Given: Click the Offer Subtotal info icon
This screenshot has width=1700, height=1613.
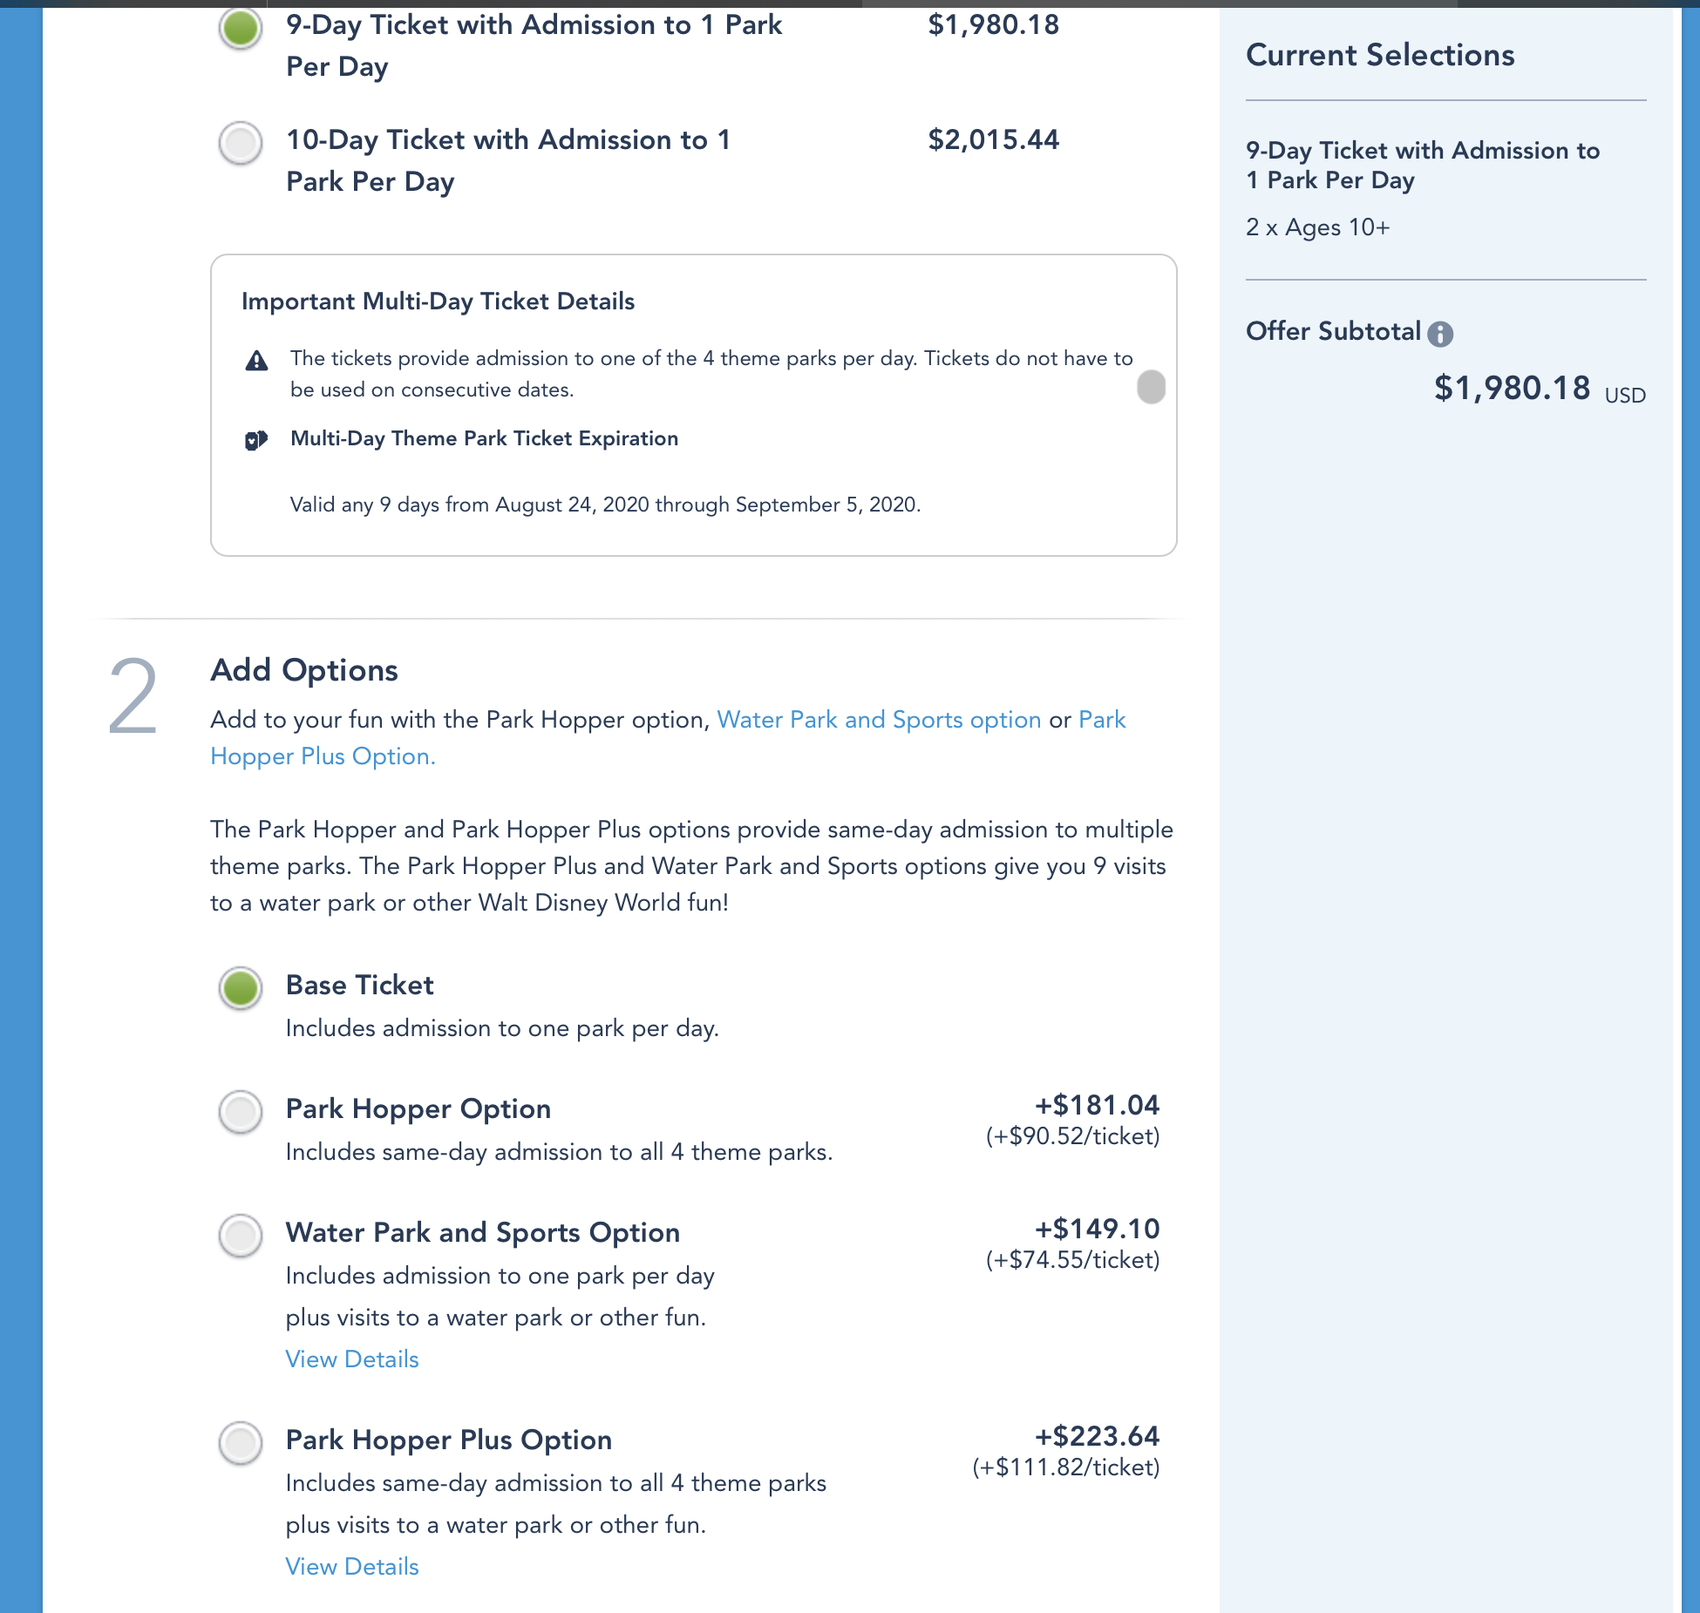Looking at the screenshot, I should coord(1440,334).
